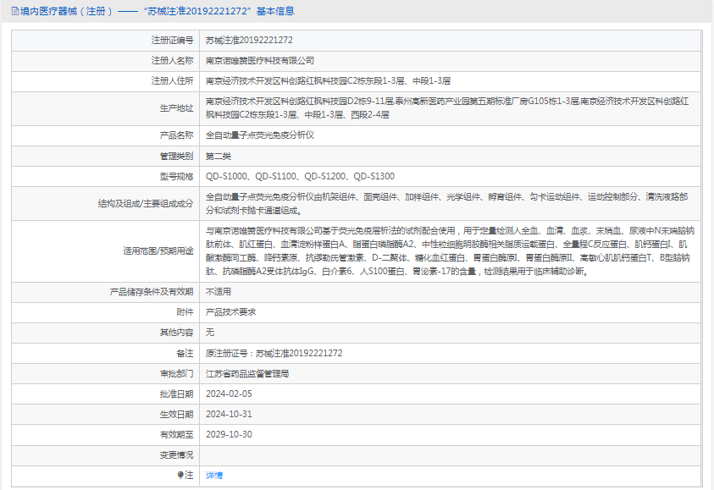
Task: Select the 其他内容 label
Action: coord(177,333)
